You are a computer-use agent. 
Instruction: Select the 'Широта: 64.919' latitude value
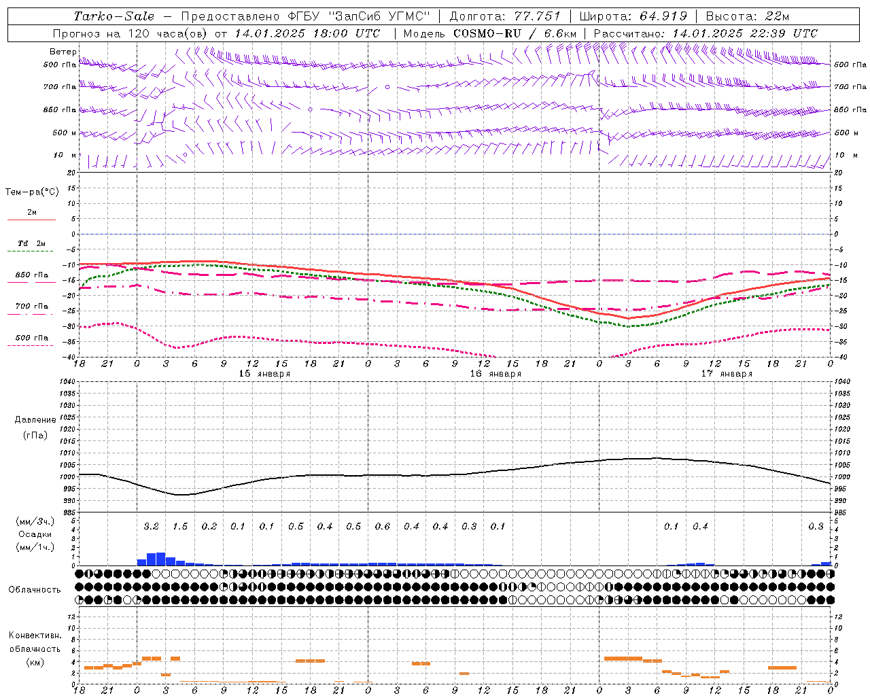tap(633, 16)
